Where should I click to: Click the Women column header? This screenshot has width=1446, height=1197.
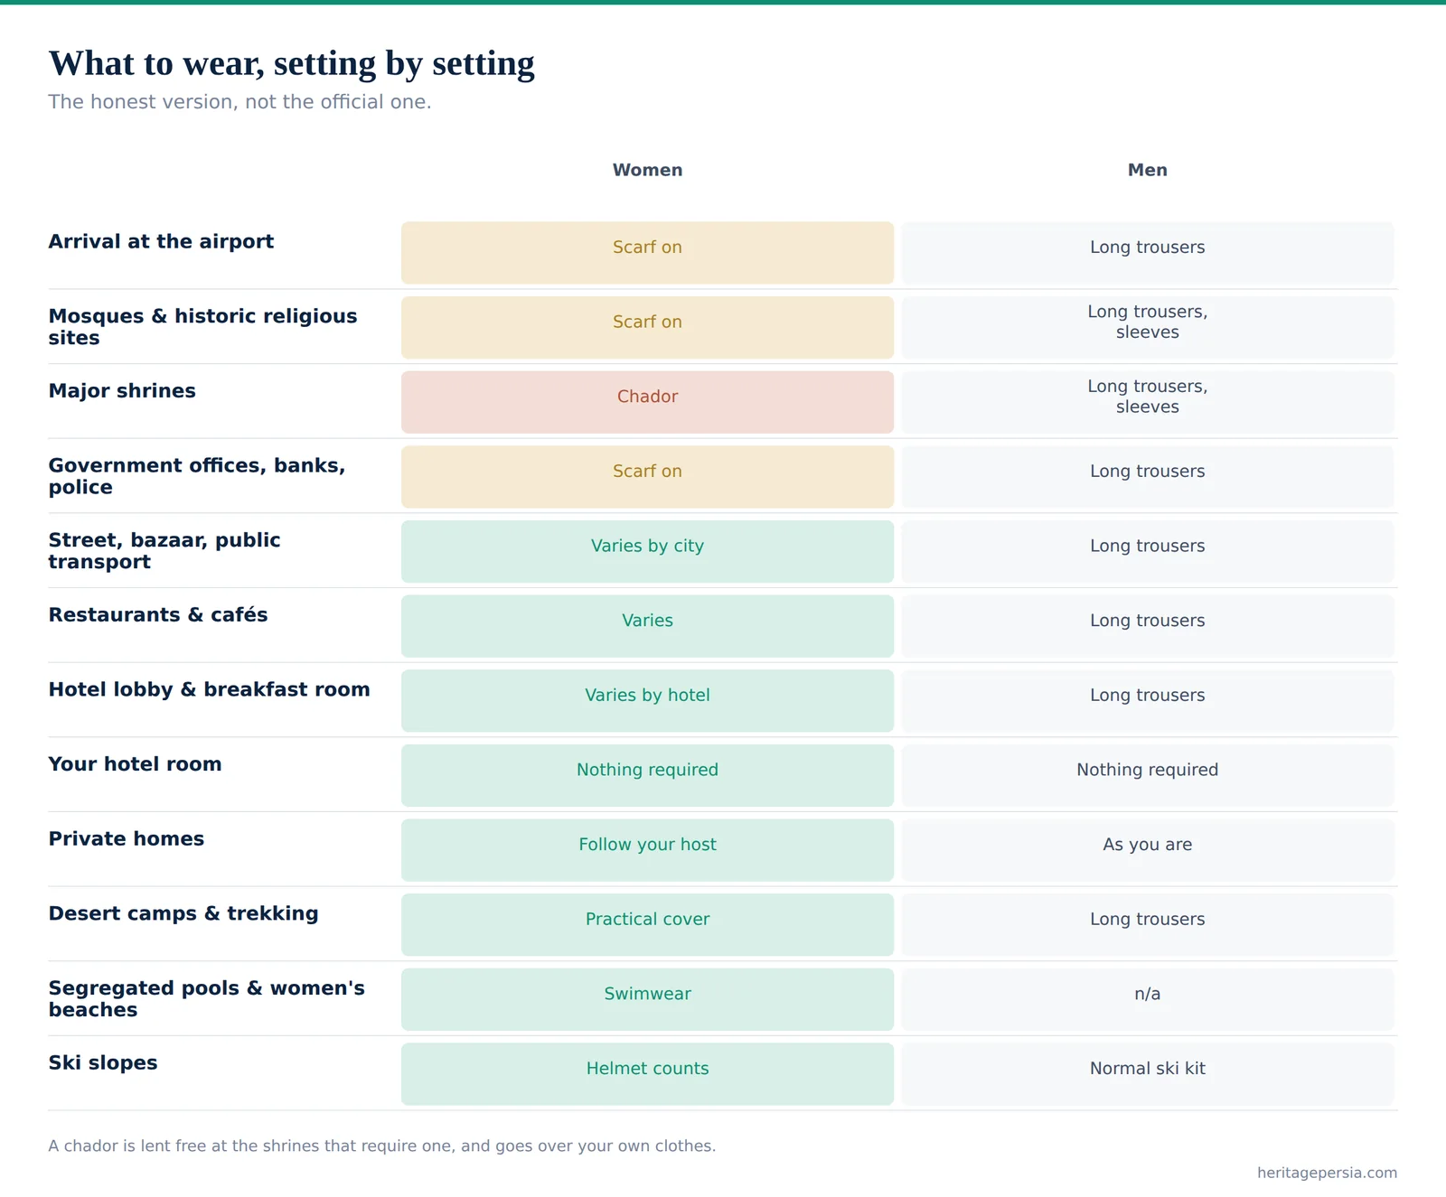[x=647, y=170]
